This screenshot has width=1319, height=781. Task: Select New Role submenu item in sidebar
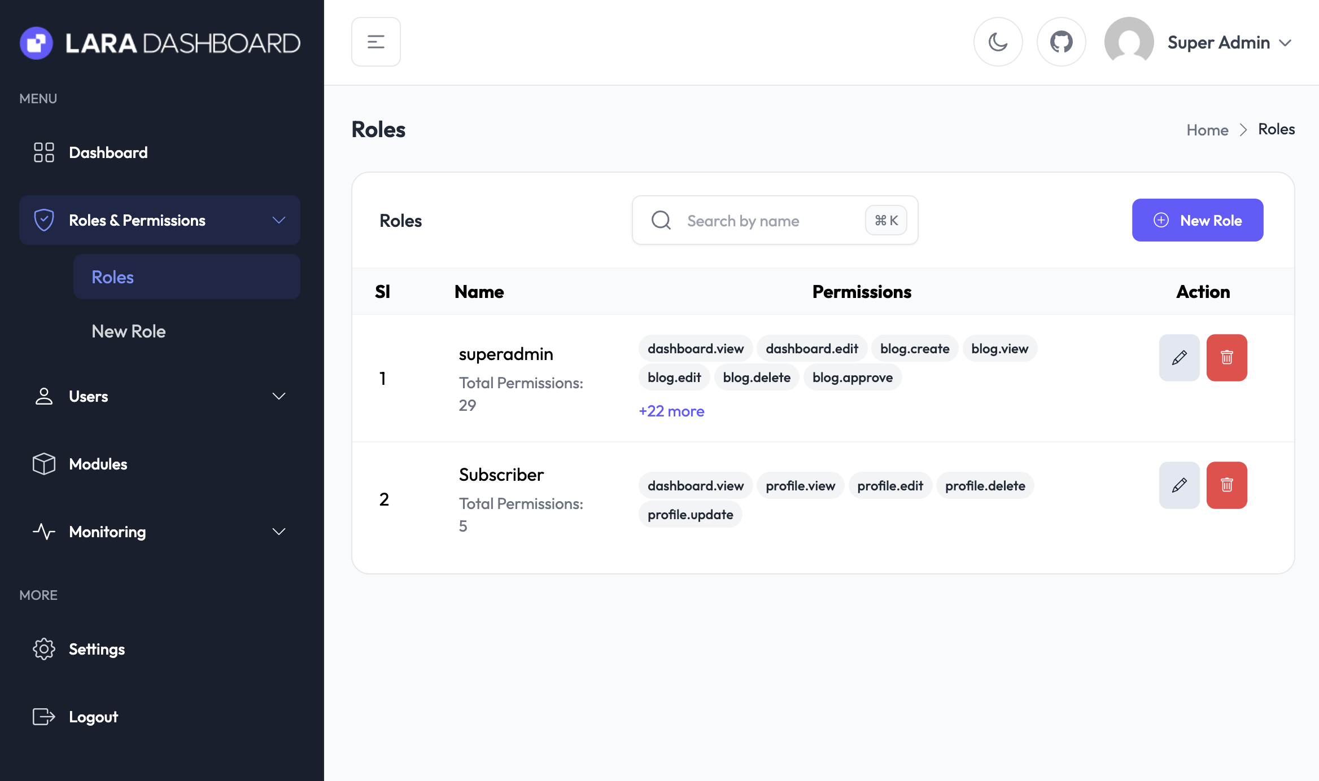tap(186, 331)
